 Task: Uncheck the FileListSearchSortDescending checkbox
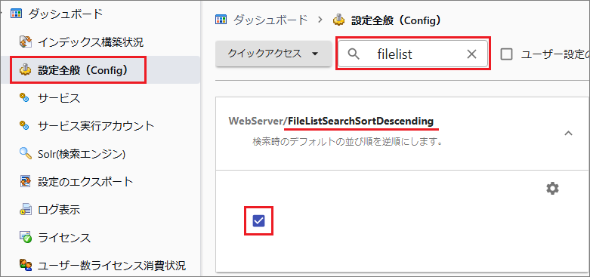(x=258, y=221)
